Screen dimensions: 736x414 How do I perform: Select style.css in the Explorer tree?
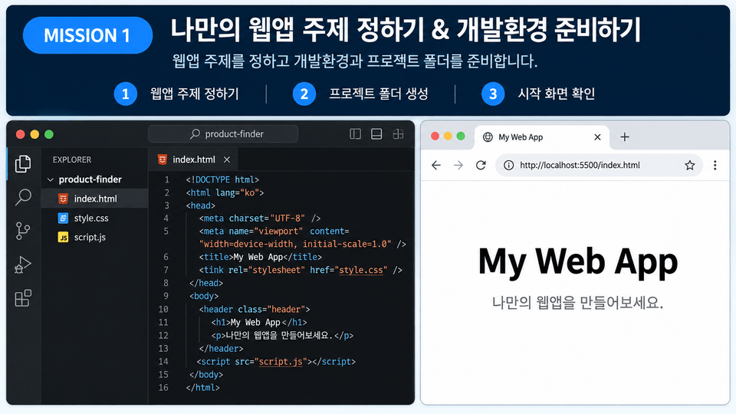[94, 219]
